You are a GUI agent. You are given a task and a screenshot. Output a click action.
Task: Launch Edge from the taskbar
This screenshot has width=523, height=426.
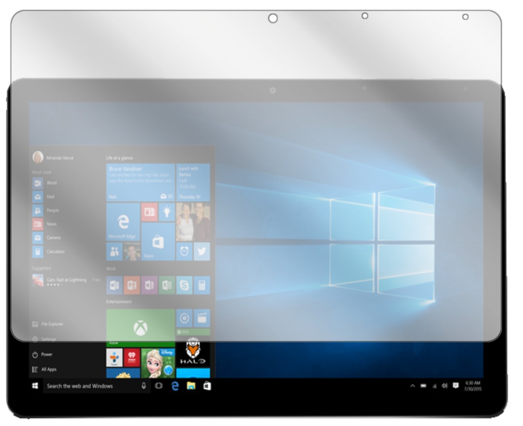point(175,386)
